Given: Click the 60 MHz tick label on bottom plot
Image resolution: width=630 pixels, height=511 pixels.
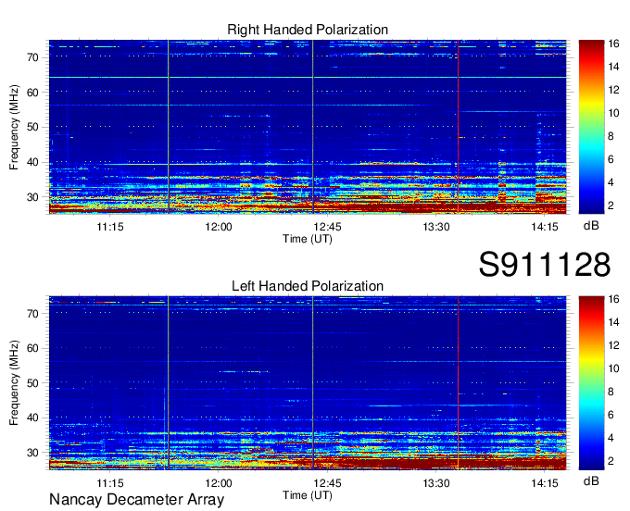Looking at the screenshot, I should pos(32,348).
